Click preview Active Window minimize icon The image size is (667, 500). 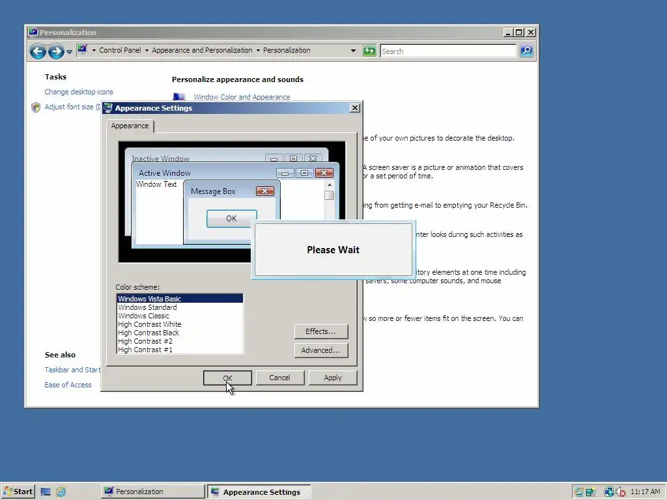285,173
